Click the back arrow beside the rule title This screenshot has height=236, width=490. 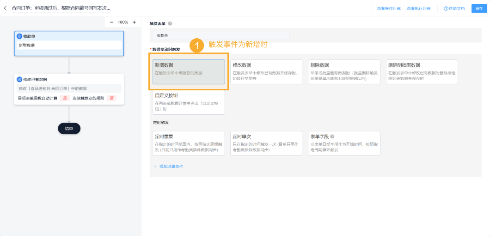click(6, 8)
